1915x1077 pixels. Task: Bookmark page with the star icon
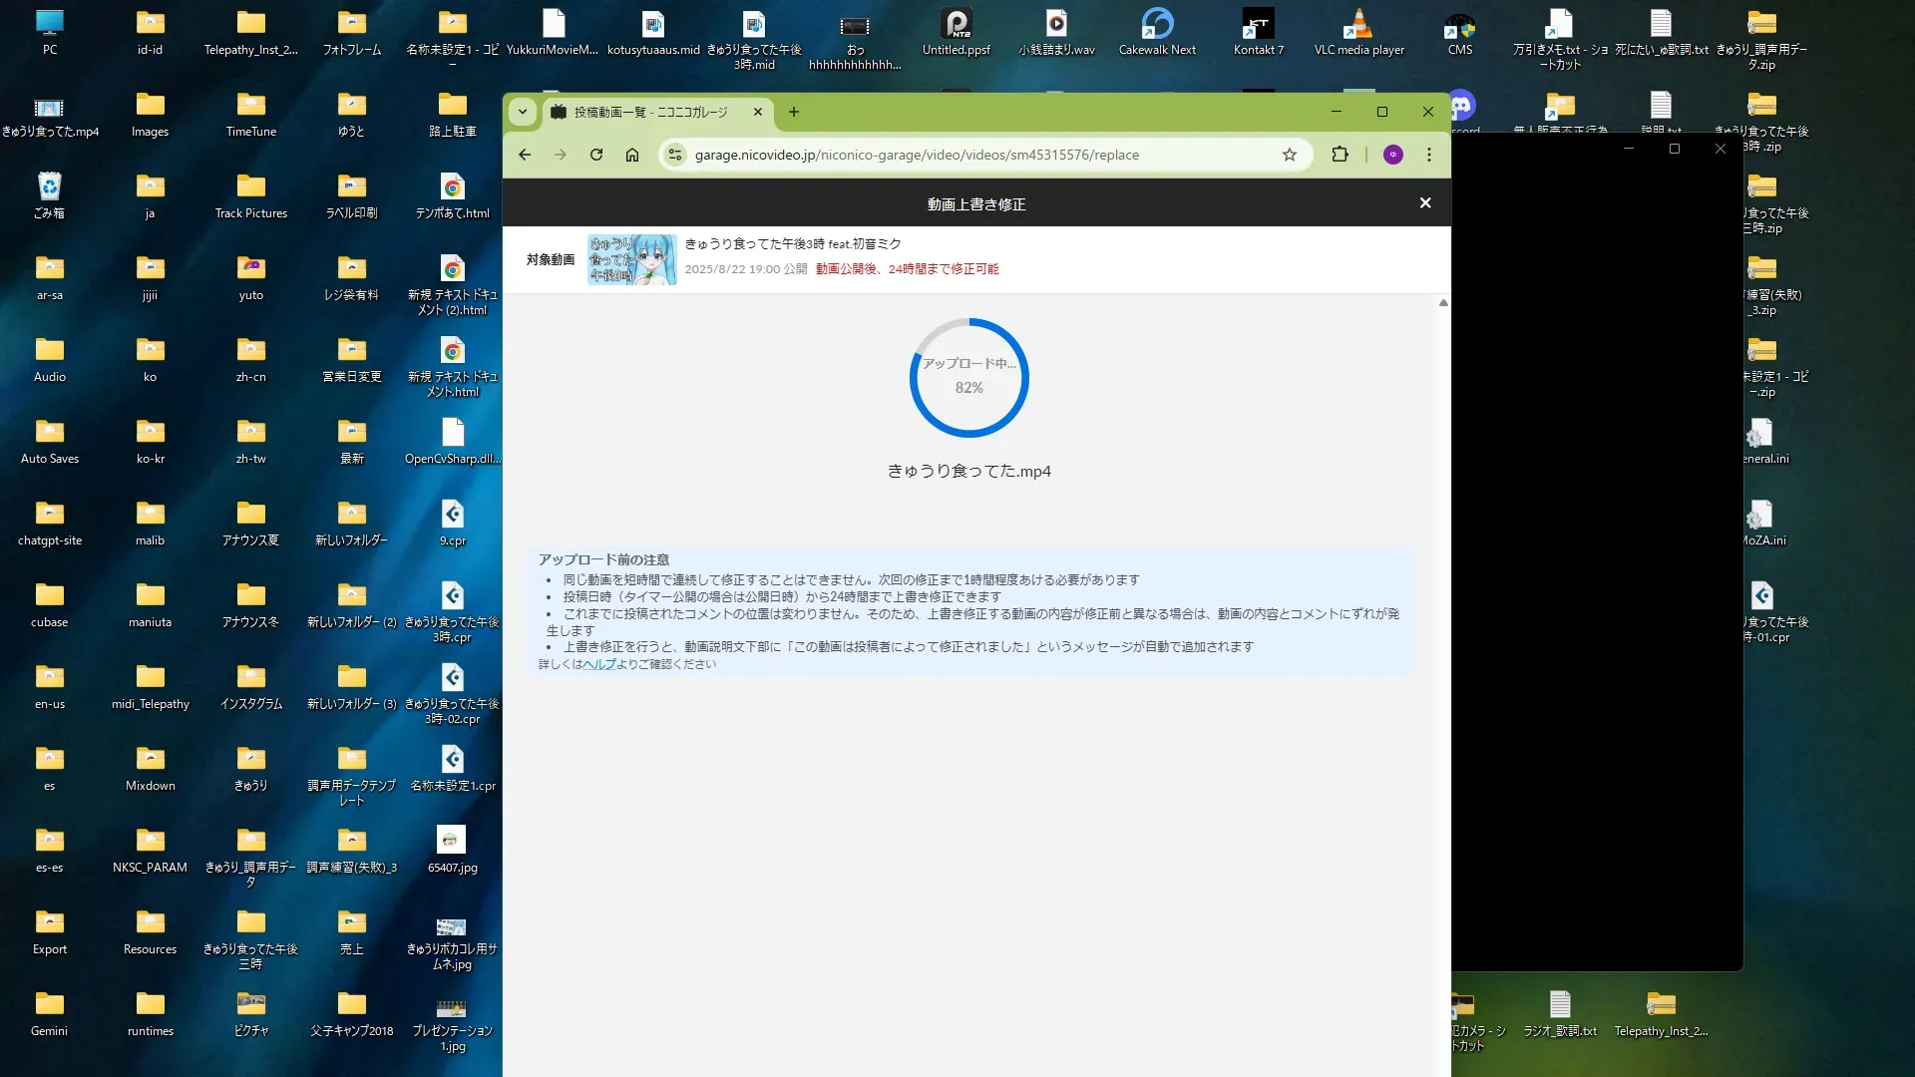tap(1290, 155)
